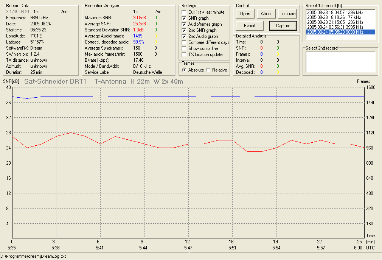The width and height of the screenshot is (382, 260).
Task: Toggle the SNR graph checkbox
Action: tap(184, 18)
